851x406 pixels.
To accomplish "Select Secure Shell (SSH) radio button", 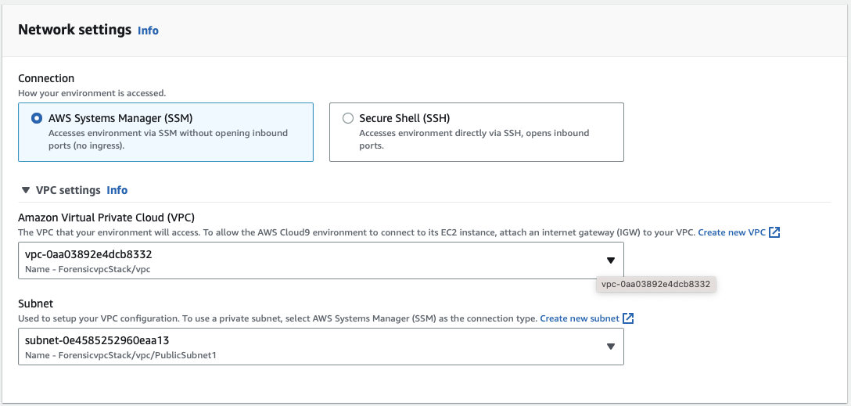I will (x=348, y=118).
